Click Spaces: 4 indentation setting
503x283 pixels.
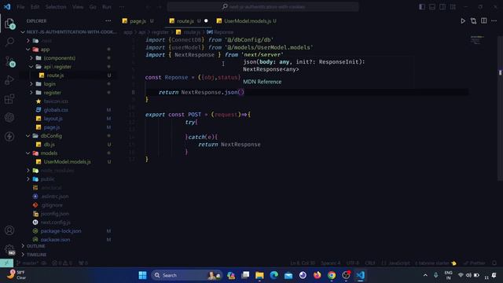coord(330,263)
